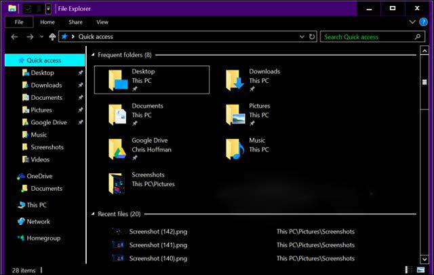Select OneDrive in the navigation pane
This screenshot has width=434, height=275.
pyautogui.click(x=39, y=176)
